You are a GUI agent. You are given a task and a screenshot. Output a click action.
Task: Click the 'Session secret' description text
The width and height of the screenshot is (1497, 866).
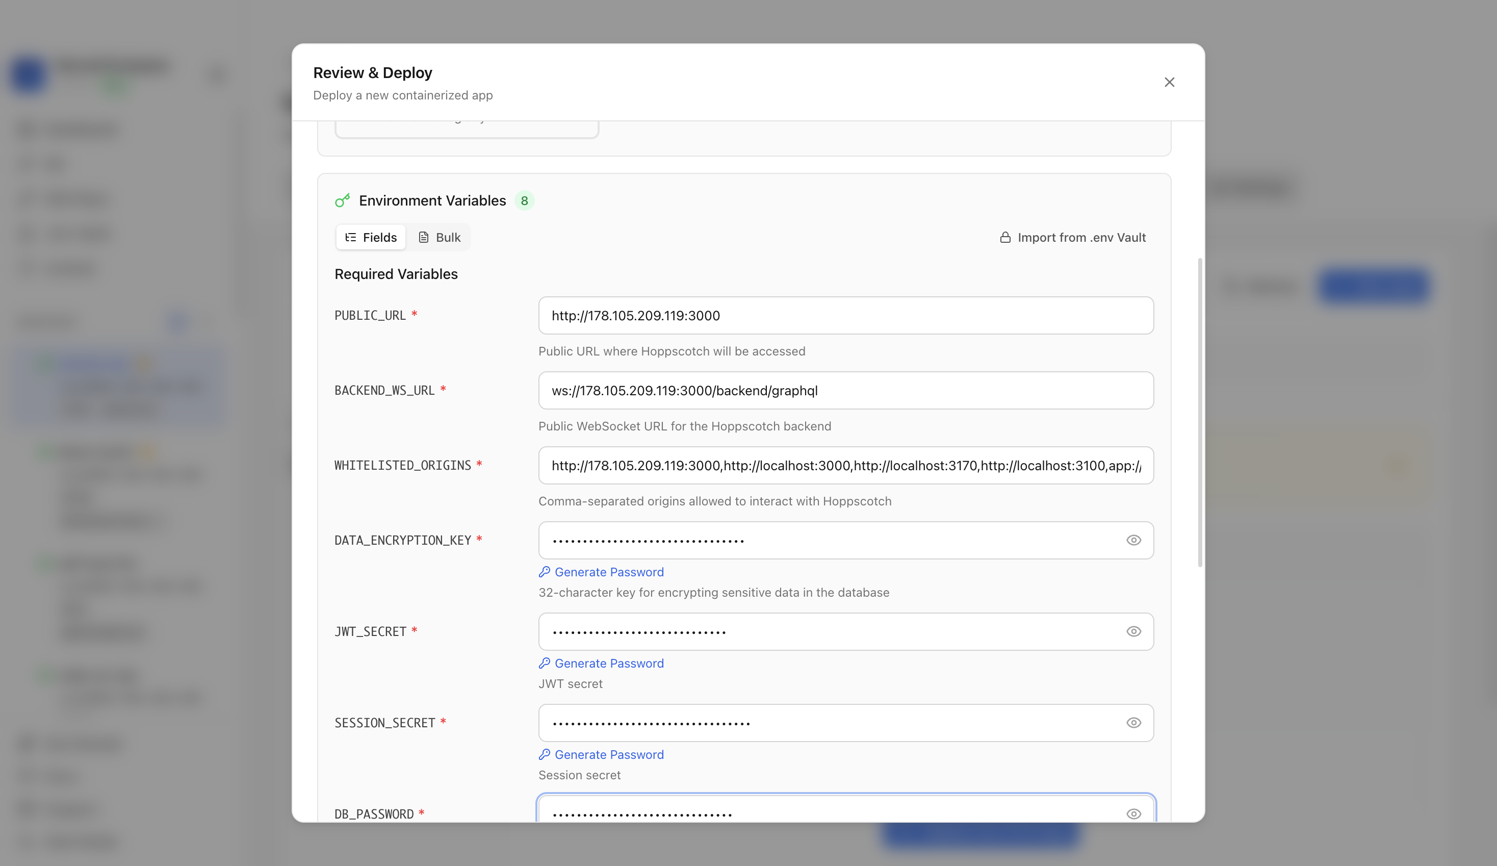(579, 775)
